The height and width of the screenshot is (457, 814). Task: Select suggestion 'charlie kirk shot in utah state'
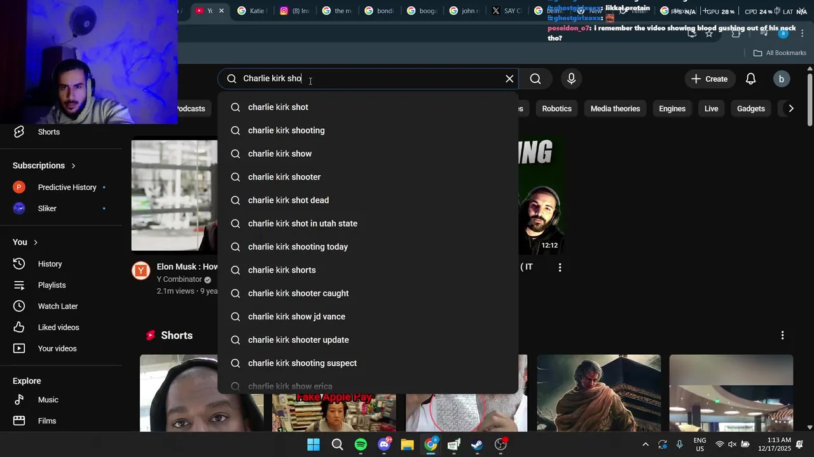368,223
